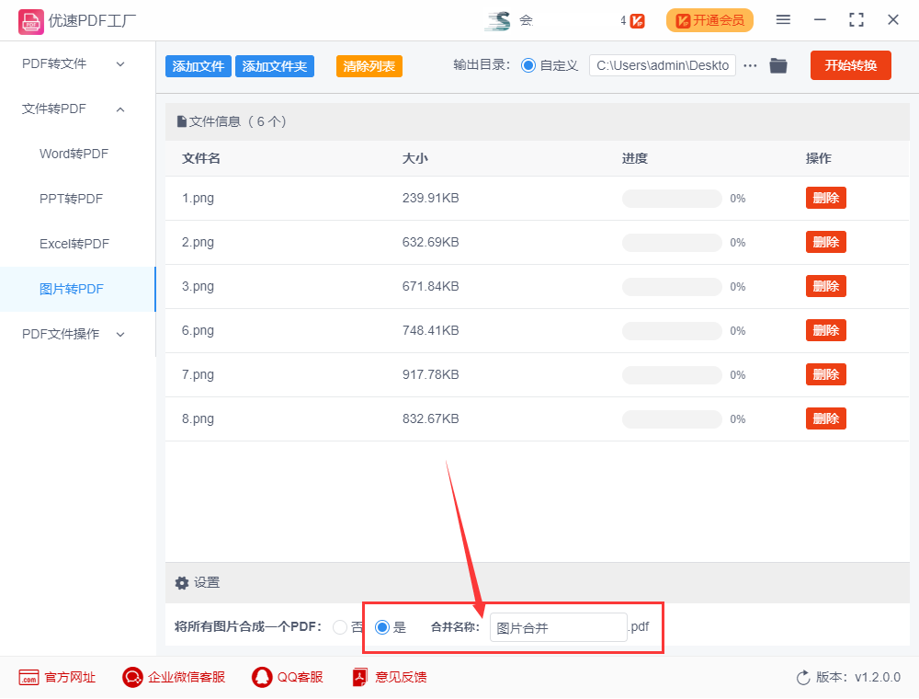Click the 设置 gear icon in settings bar

tap(182, 582)
